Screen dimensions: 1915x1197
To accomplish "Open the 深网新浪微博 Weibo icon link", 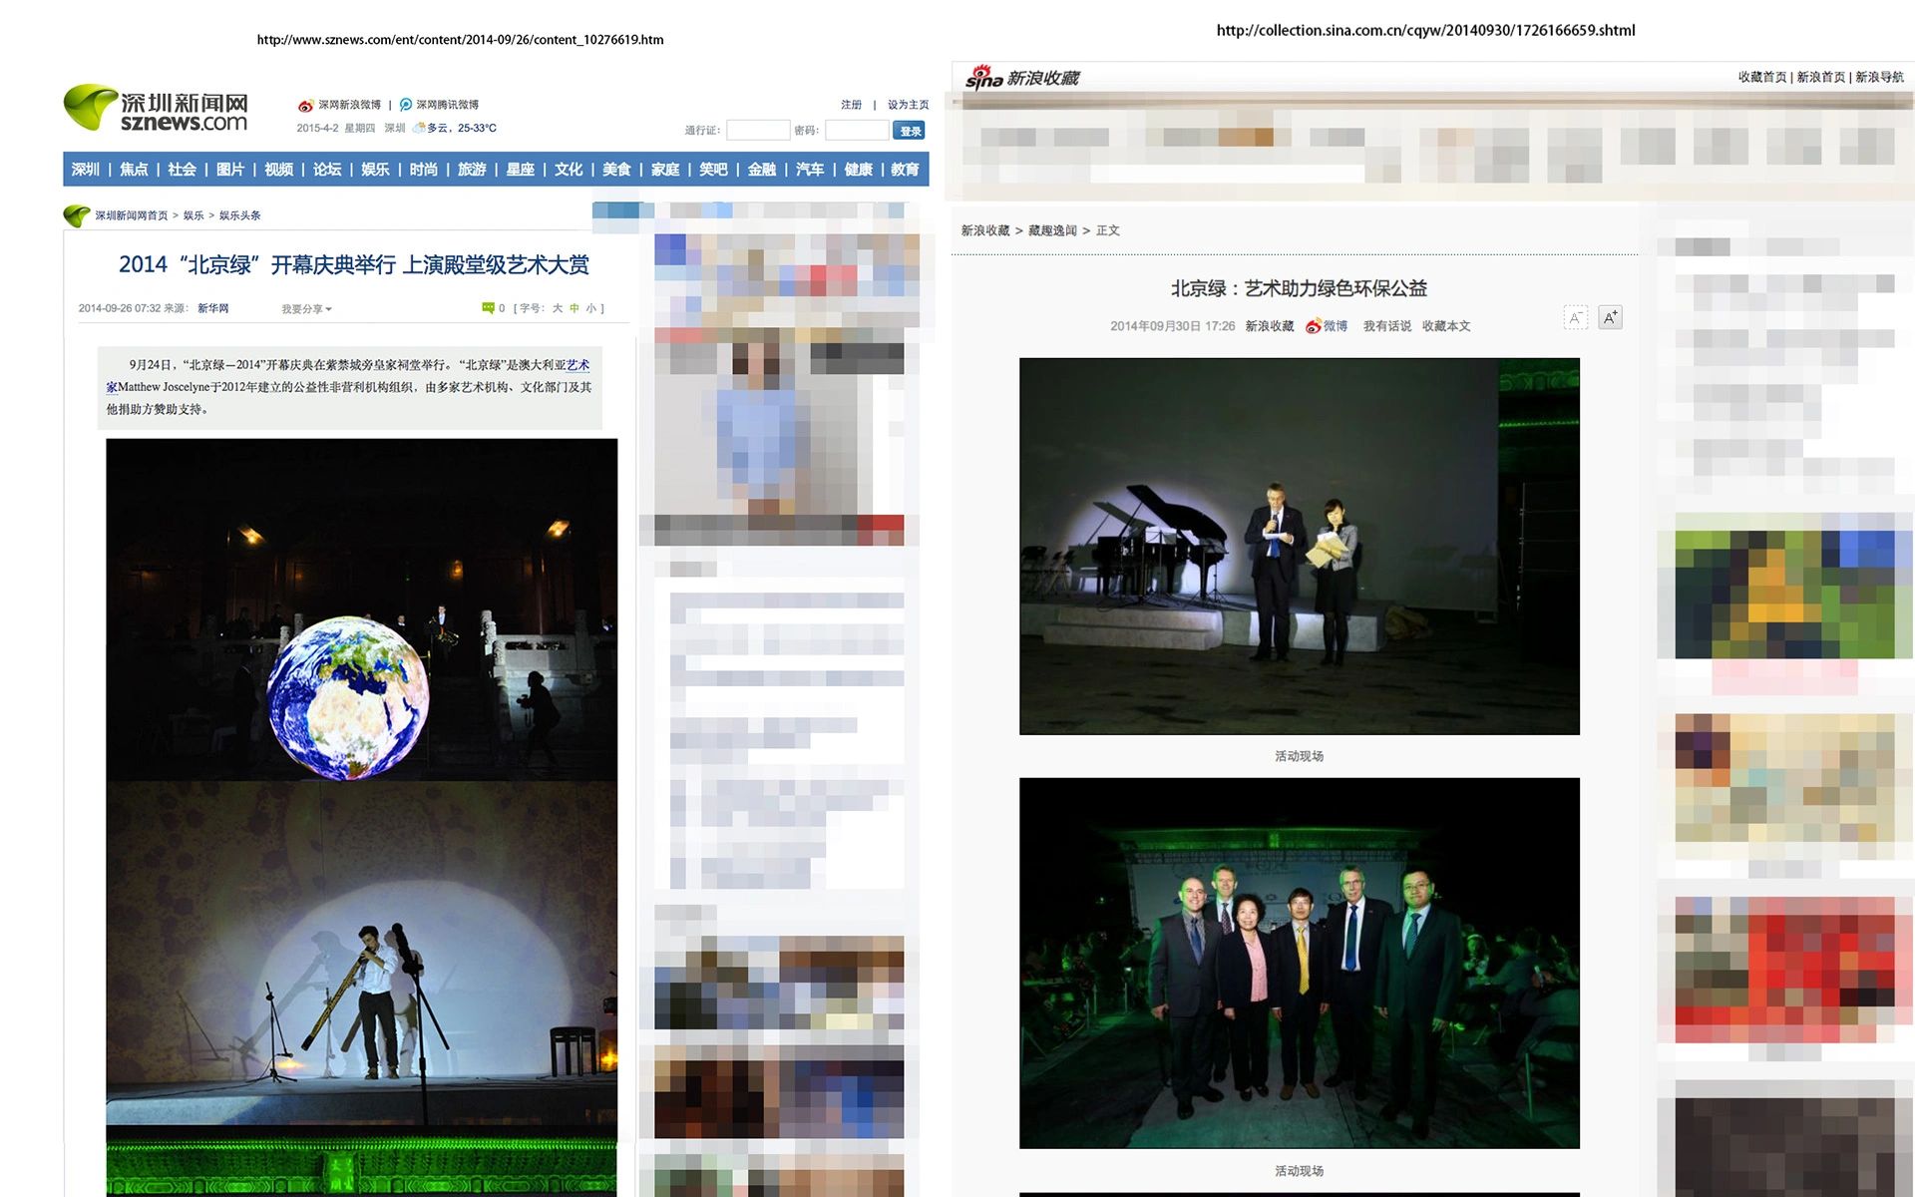I will click(305, 106).
